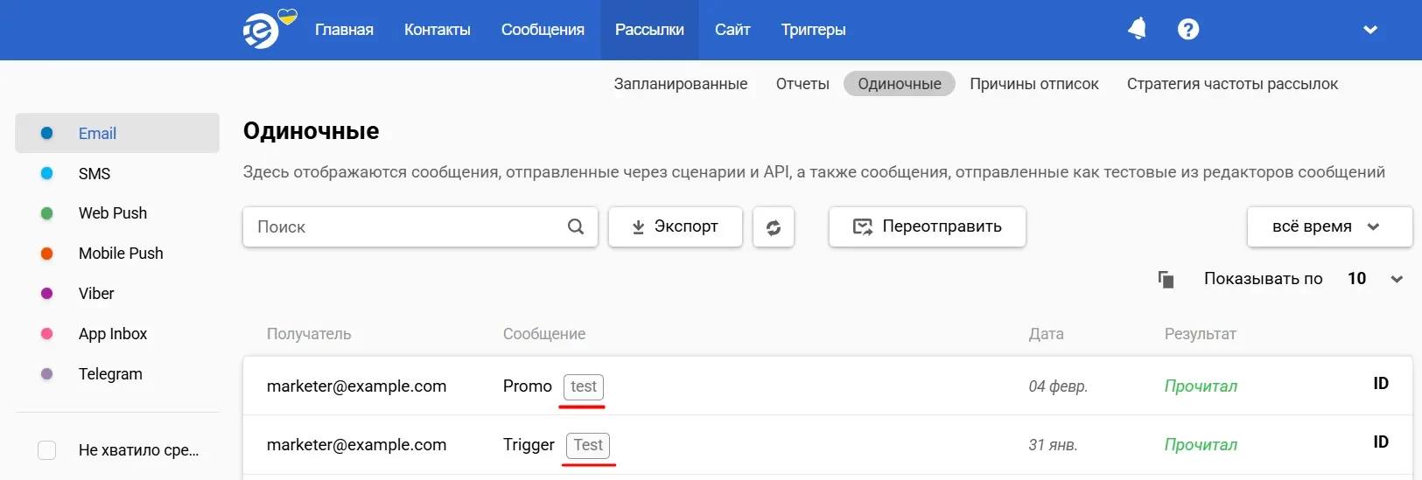Click the 31 янв. date cell

1053,445
